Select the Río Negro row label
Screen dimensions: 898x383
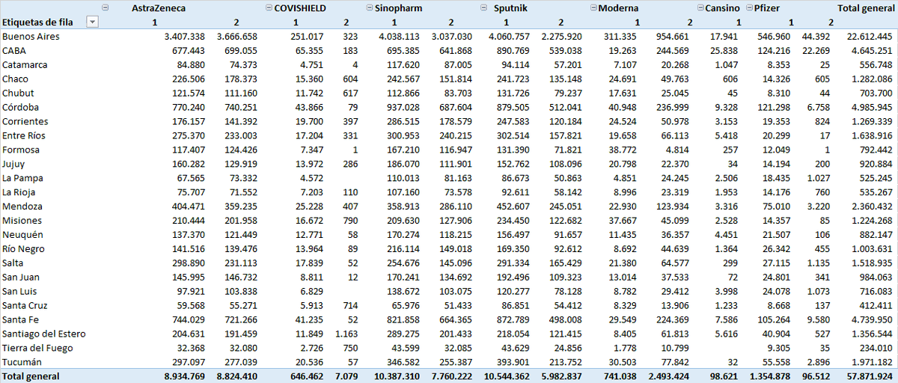[x=22, y=249]
